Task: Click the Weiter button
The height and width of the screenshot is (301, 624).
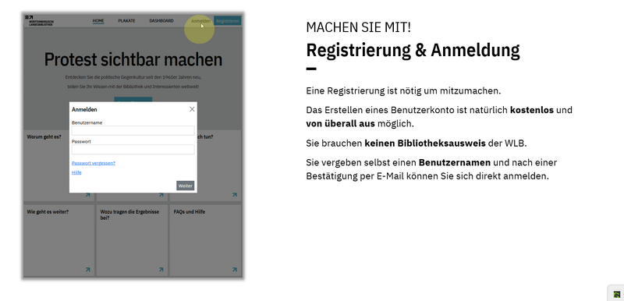Action: [x=186, y=186]
